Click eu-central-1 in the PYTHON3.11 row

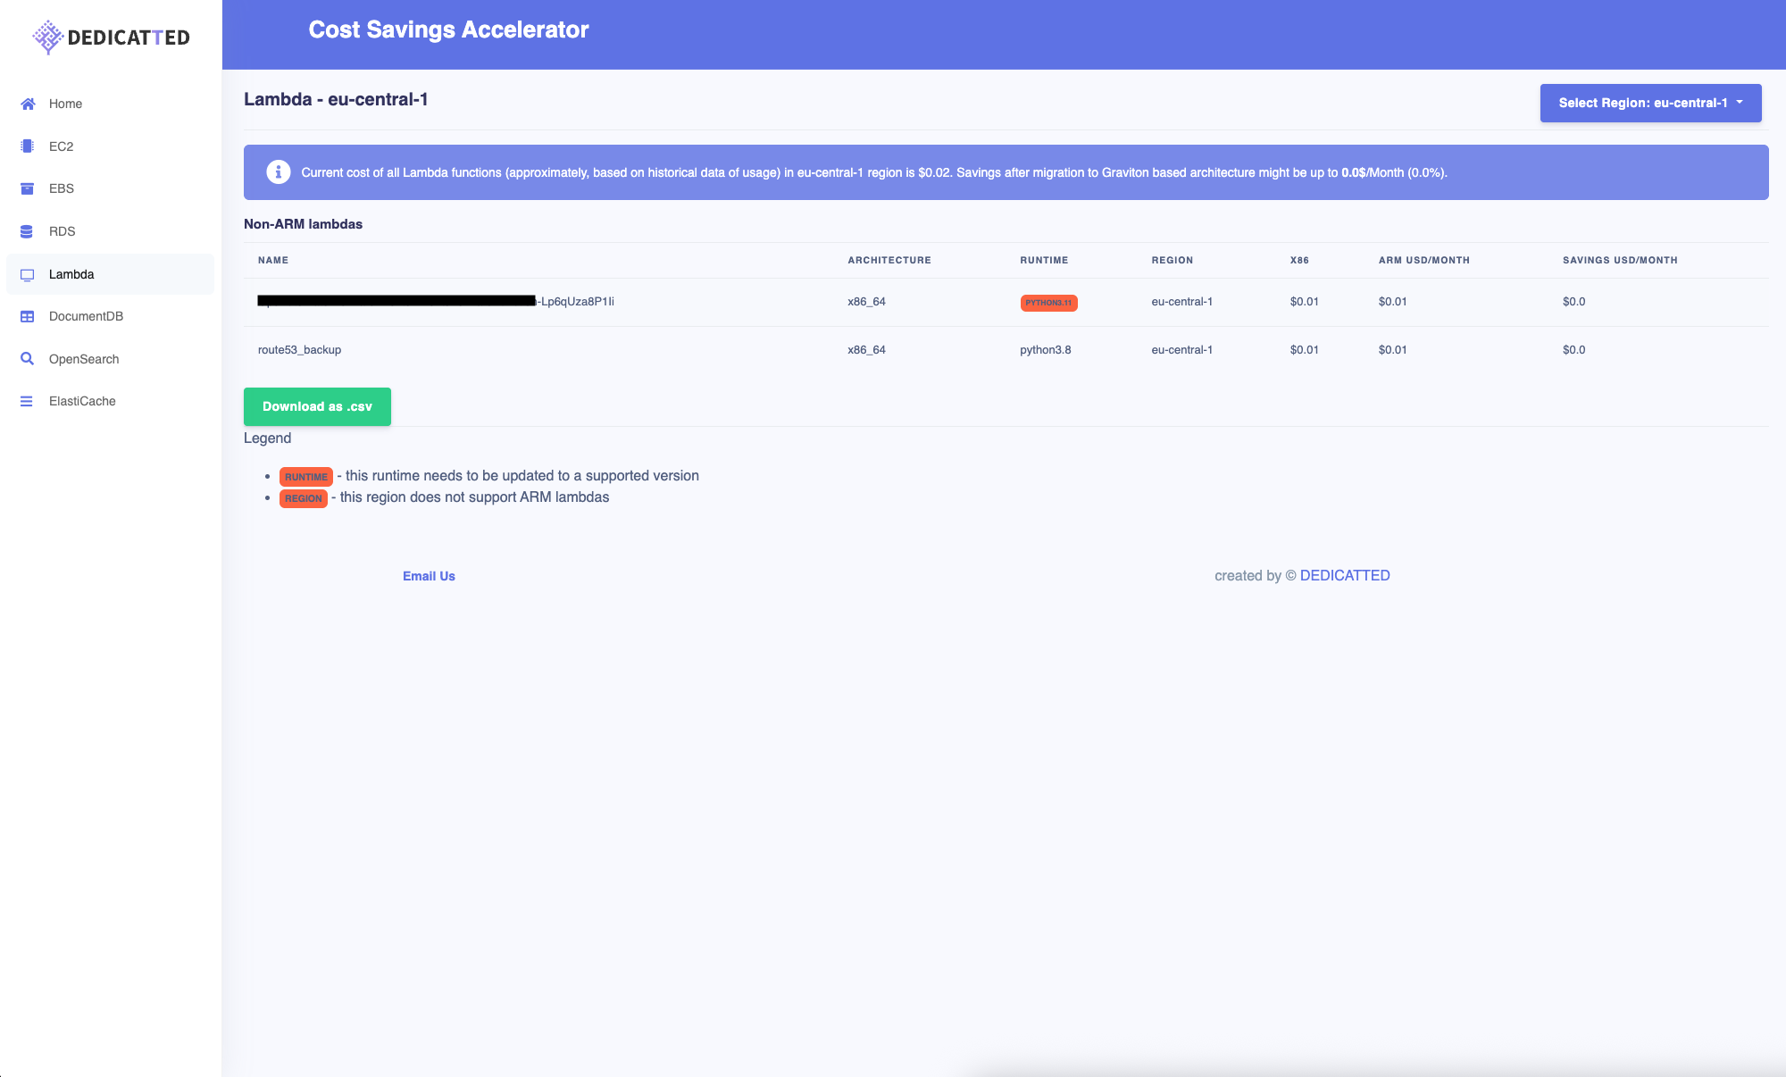[x=1181, y=302]
